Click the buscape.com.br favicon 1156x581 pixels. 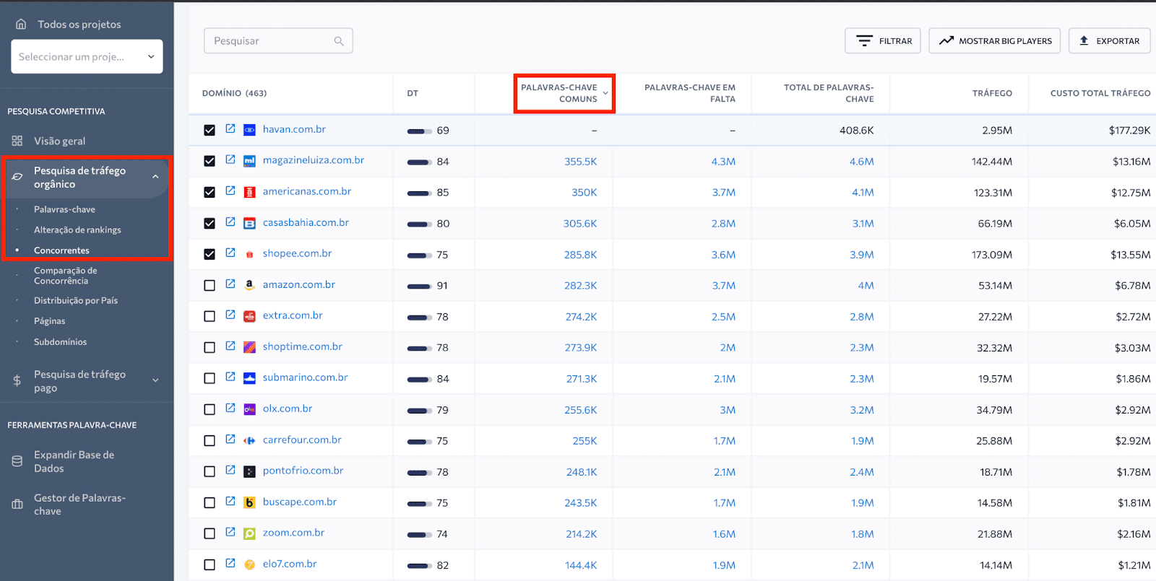[x=249, y=502]
